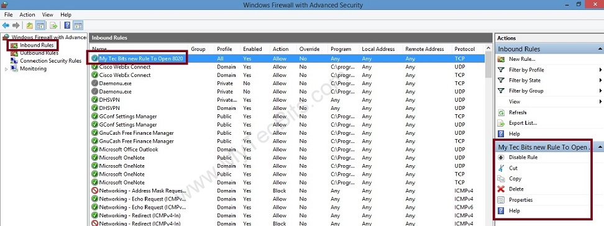The image size is (604, 226).
Task: Expand the View submenu arrow in Actions
Action: click(x=600, y=102)
